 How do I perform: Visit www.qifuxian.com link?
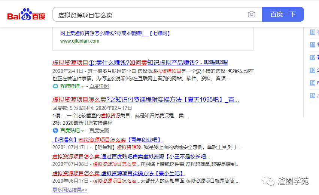point(80,41)
